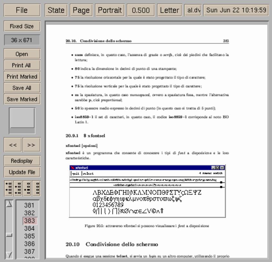The width and height of the screenshot is (272, 262).
Task: Click the panner box below Save Marked
Action: coord(22,119)
